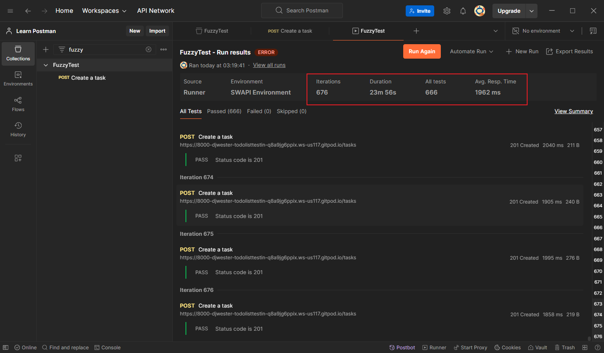Viewport: 604px width, 353px height.
Task: Open API Network
Action: pyautogui.click(x=156, y=11)
